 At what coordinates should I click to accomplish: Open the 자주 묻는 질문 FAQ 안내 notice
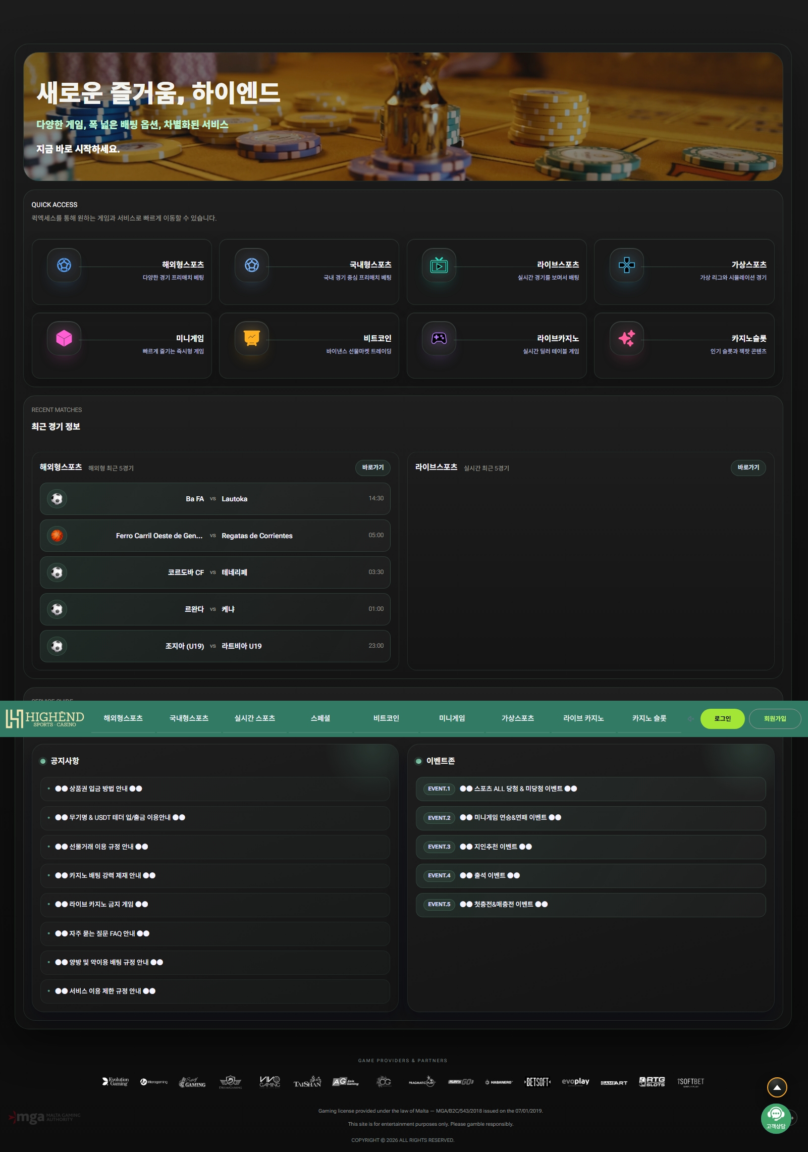point(215,934)
